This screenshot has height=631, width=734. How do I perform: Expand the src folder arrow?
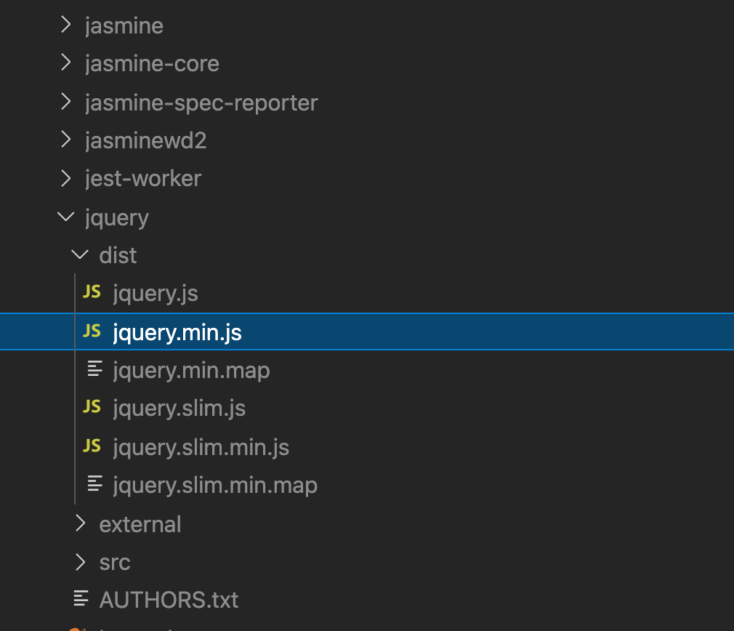tap(81, 561)
